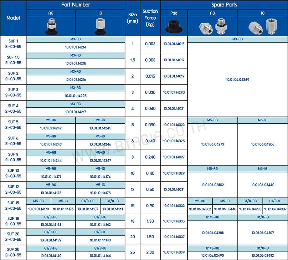Click pad number 10.01.01.14039
This screenshot has height=260, width=288.
click(174, 252)
